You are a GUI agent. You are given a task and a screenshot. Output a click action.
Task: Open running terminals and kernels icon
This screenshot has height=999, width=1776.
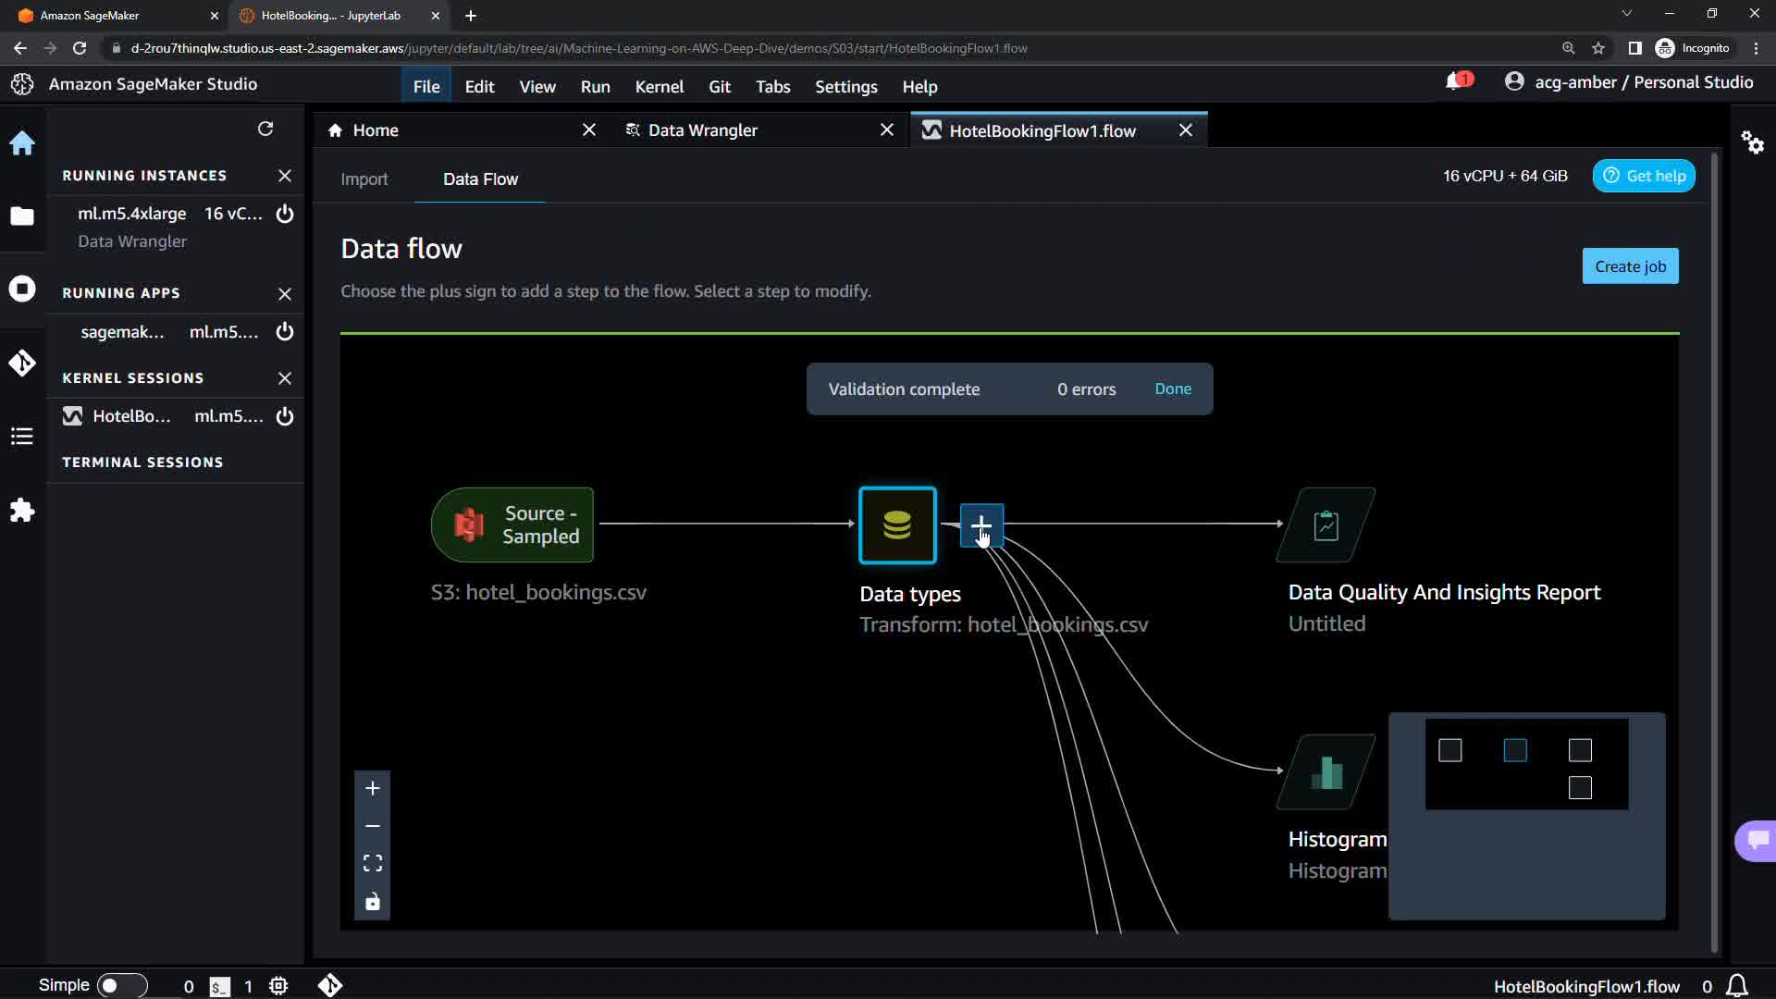(22, 289)
